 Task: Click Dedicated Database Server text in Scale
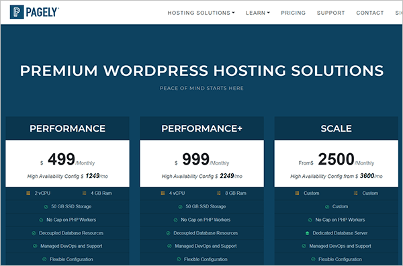340,233
